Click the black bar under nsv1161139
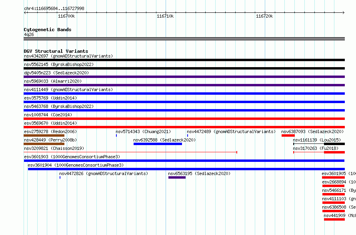 pyautogui.click(x=334, y=144)
